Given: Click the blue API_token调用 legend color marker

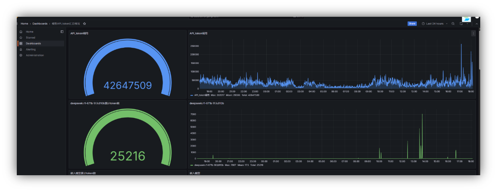Looking at the screenshot, I should pos(192,95).
